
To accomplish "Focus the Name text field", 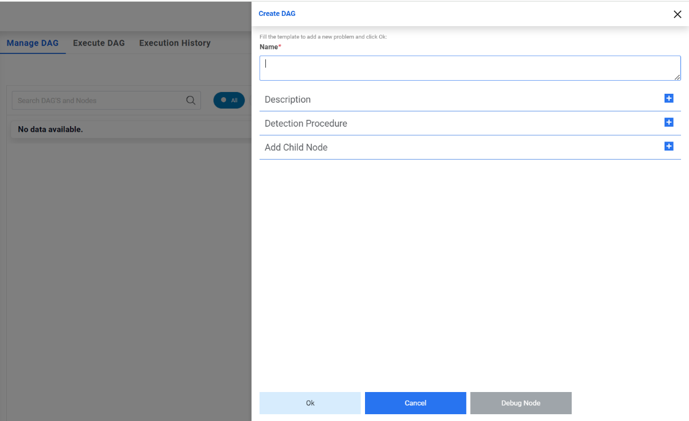I will pos(470,68).
